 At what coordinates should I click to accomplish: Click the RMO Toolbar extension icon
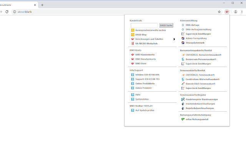(x=227, y=12)
